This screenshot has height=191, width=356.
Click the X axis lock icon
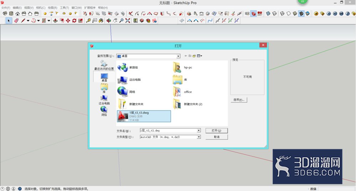[224, 21]
